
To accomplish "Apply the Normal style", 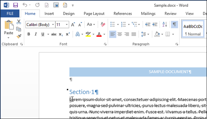I will point(193,29).
